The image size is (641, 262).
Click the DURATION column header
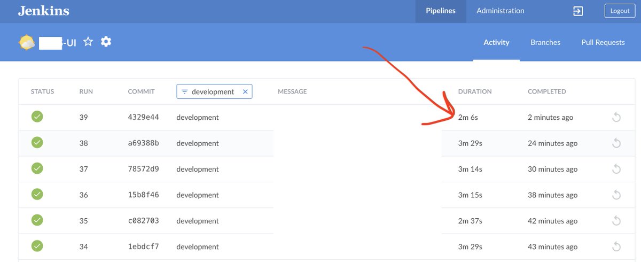click(x=475, y=91)
